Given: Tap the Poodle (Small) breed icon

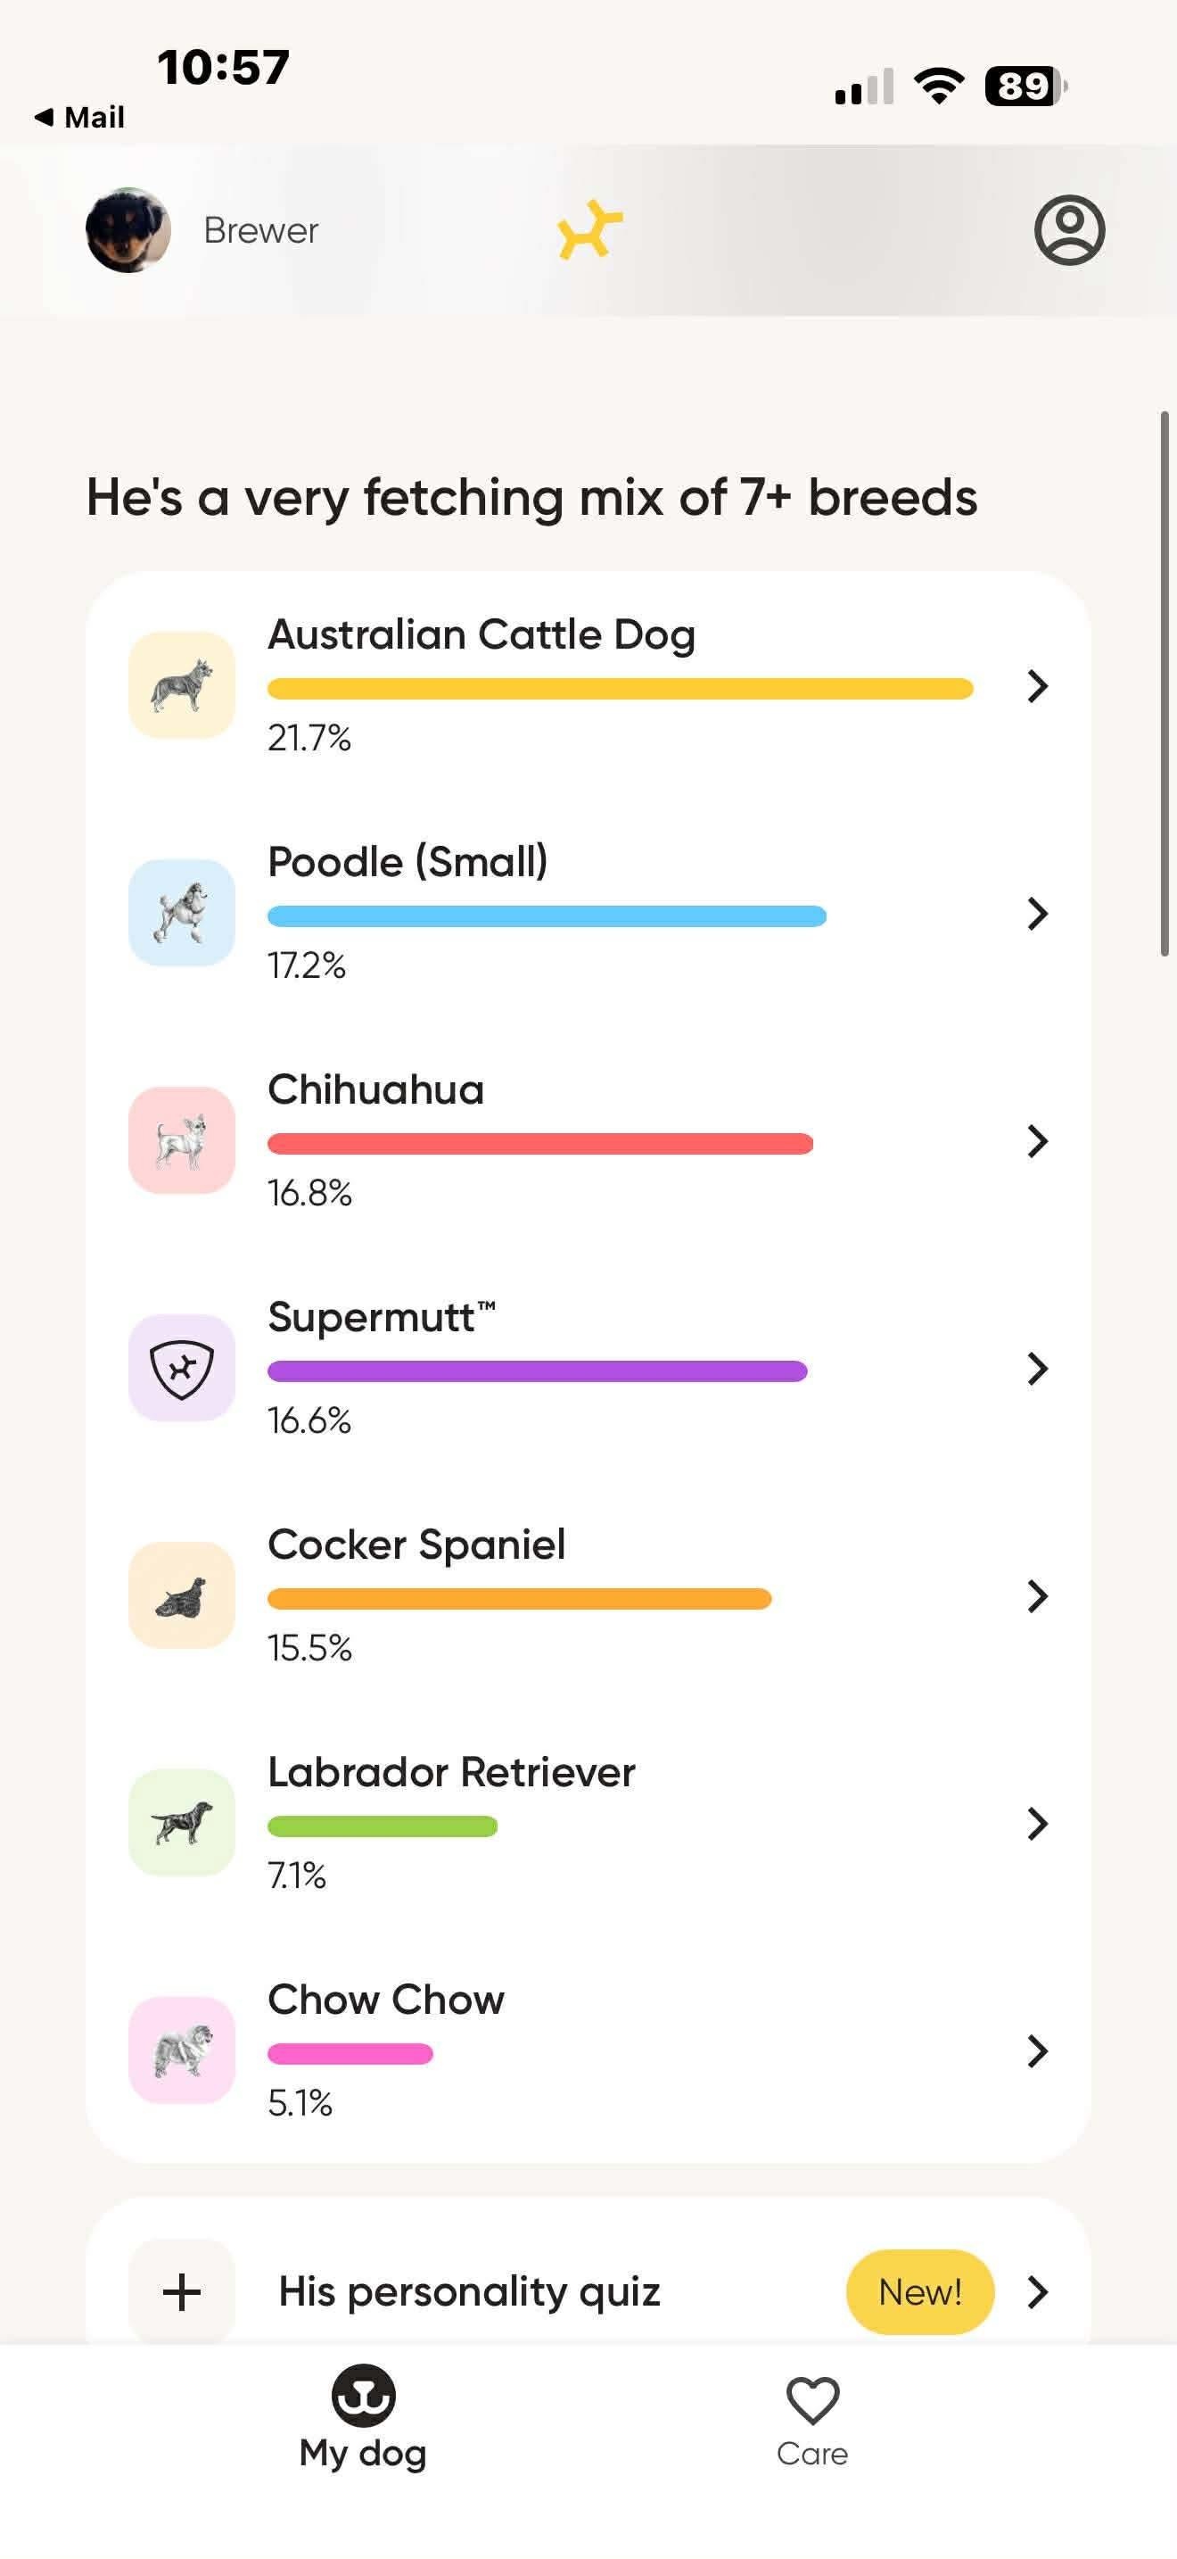Looking at the screenshot, I should (x=182, y=912).
